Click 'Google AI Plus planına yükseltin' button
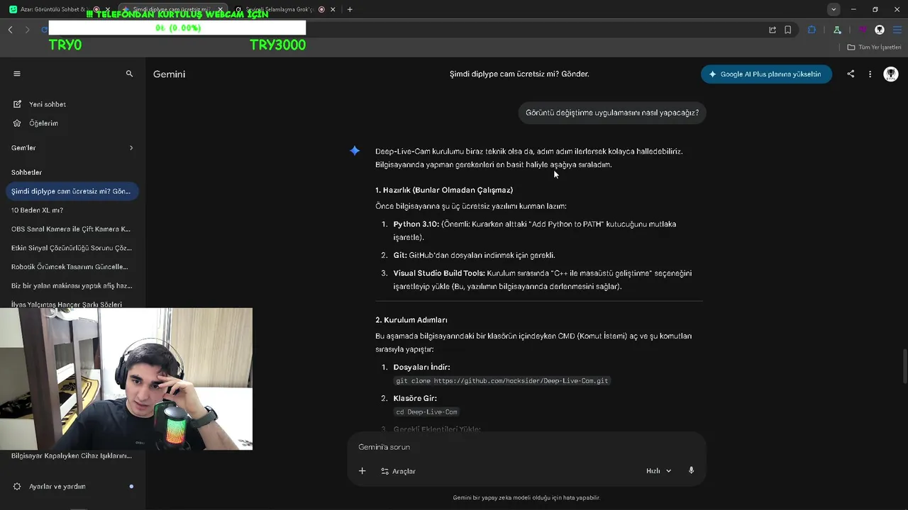Viewport: 908px width, 510px height. click(x=766, y=74)
